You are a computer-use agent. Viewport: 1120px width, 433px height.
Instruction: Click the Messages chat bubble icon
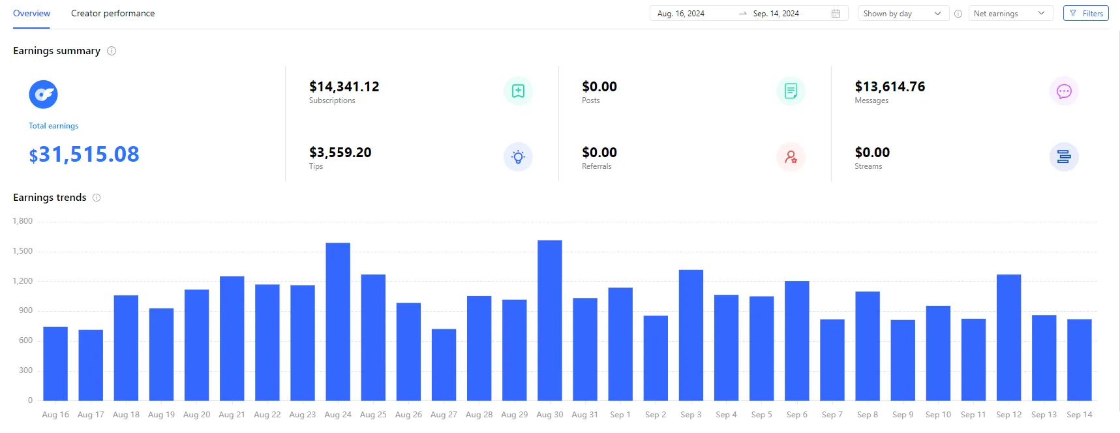click(x=1063, y=91)
